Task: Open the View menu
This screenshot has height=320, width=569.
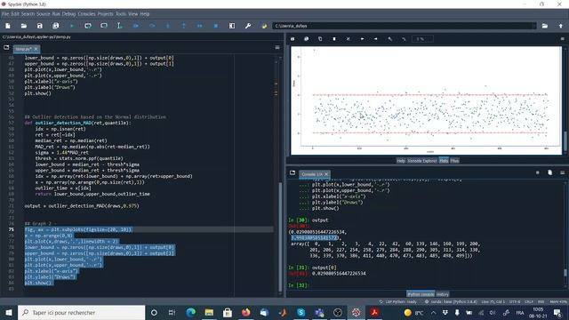Action: (132, 14)
